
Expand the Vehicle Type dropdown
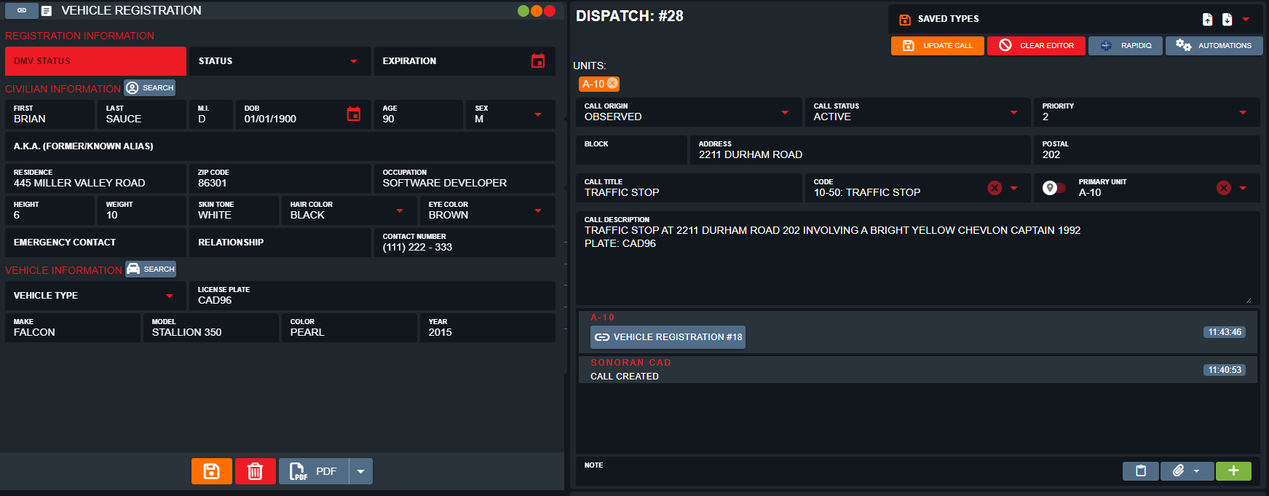[x=170, y=296]
